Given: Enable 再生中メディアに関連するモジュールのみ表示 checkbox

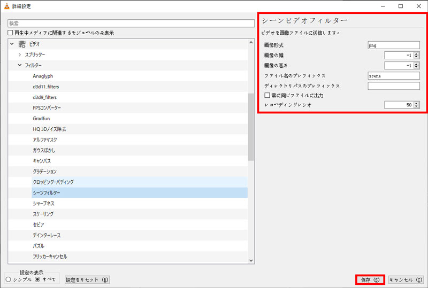Looking at the screenshot, I should (11, 33).
